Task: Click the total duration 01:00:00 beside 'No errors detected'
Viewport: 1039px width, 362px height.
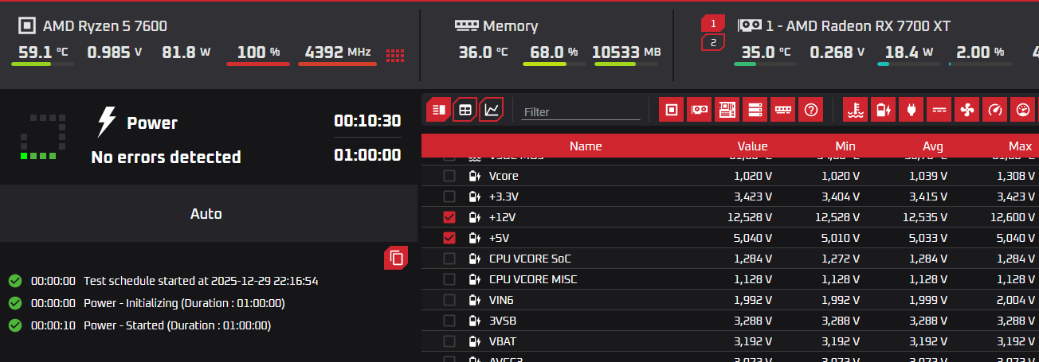Action: pyautogui.click(x=367, y=154)
